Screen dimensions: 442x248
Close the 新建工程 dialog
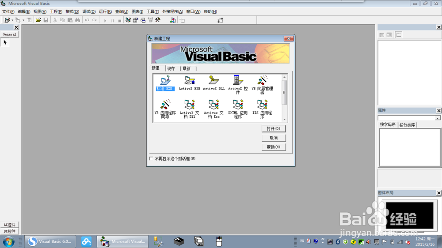tap(289, 38)
